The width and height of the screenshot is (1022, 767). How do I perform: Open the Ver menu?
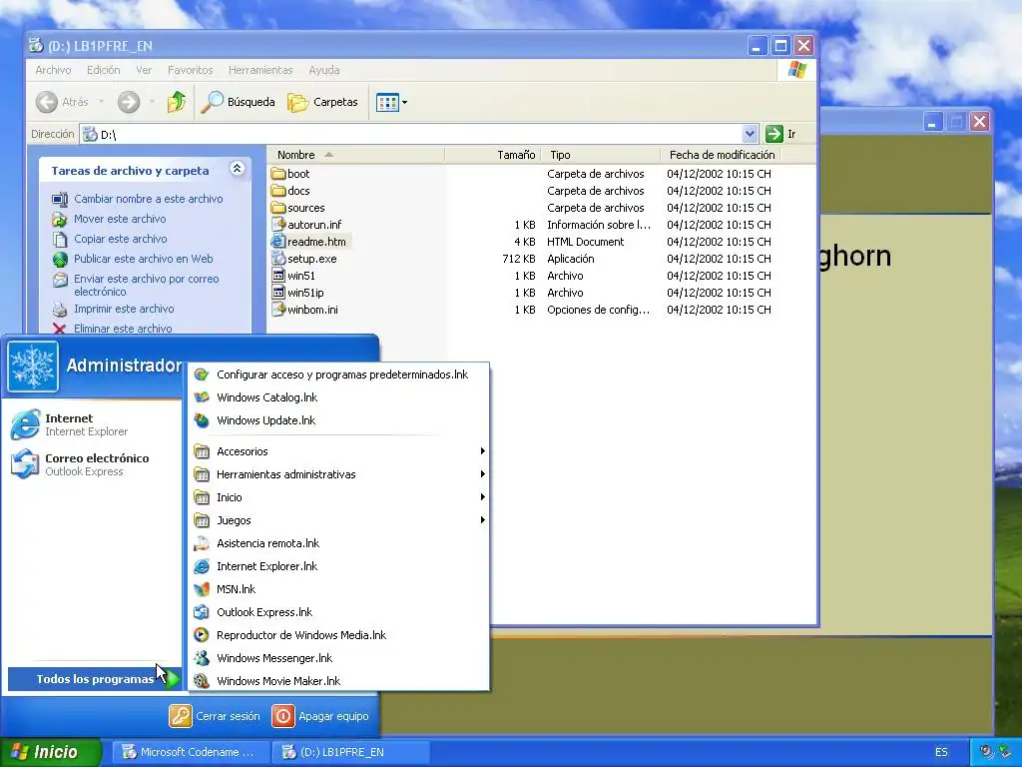pos(144,70)
